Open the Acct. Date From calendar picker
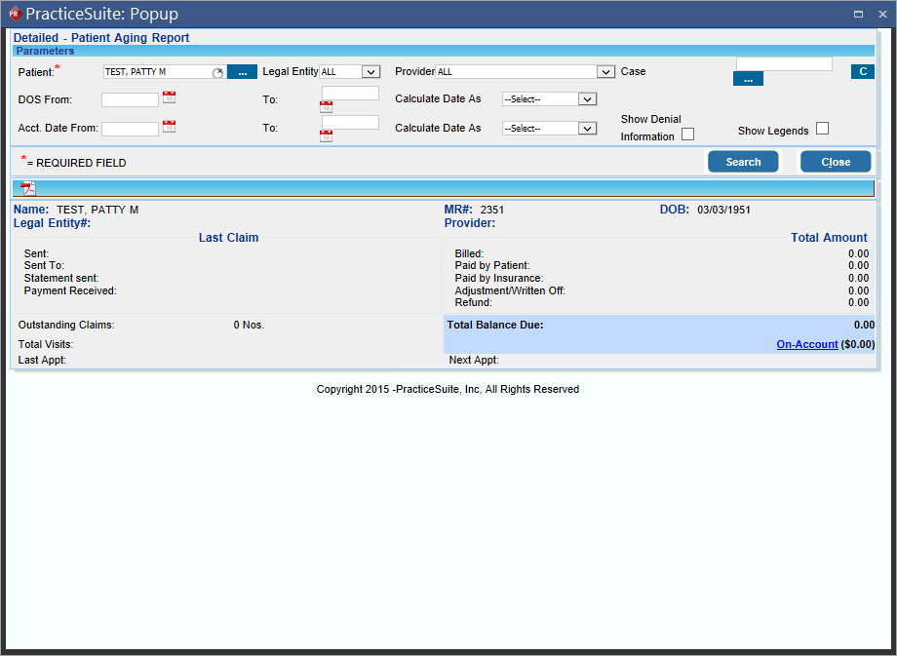Image resolution: width=897 pixels, height=656 pixels. (x=168, y=127)
